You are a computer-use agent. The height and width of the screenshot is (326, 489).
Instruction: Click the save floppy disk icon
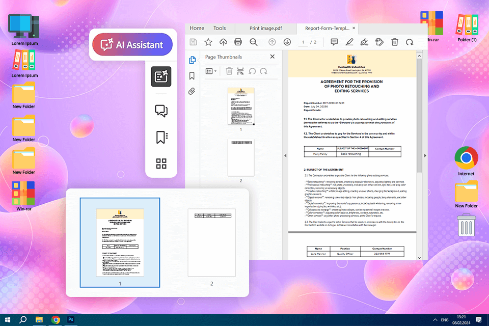(193, 42)
